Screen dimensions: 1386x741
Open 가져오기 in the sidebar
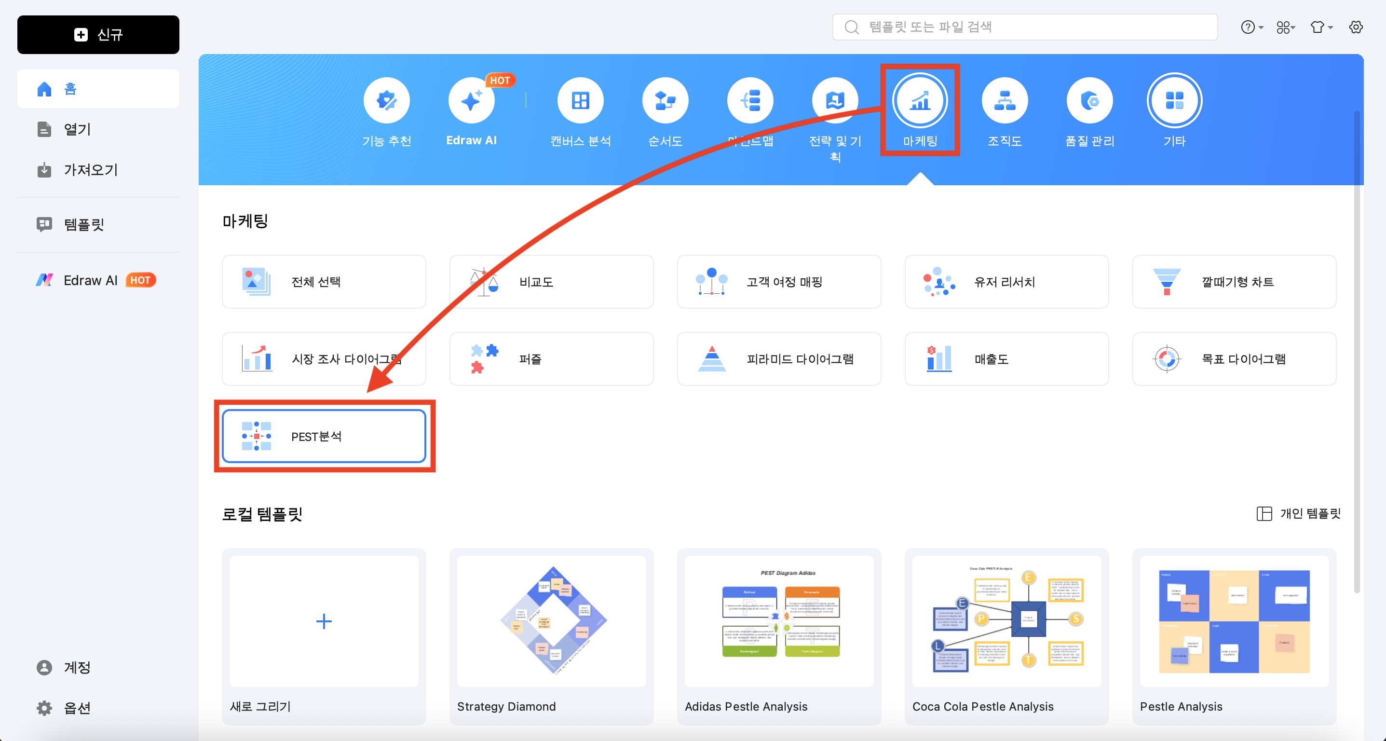90,170
